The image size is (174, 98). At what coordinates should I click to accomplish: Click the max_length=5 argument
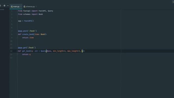[73, 51]
